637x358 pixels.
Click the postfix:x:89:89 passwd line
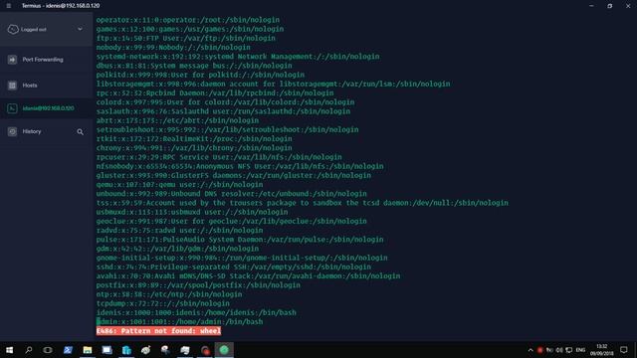(x=198, y=285)
